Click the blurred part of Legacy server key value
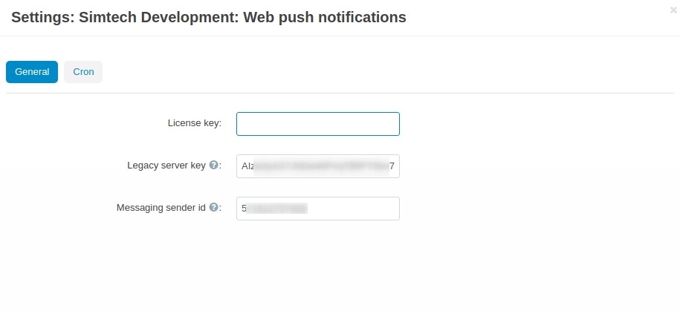The image size is (680, 334). tap(321, 166)
